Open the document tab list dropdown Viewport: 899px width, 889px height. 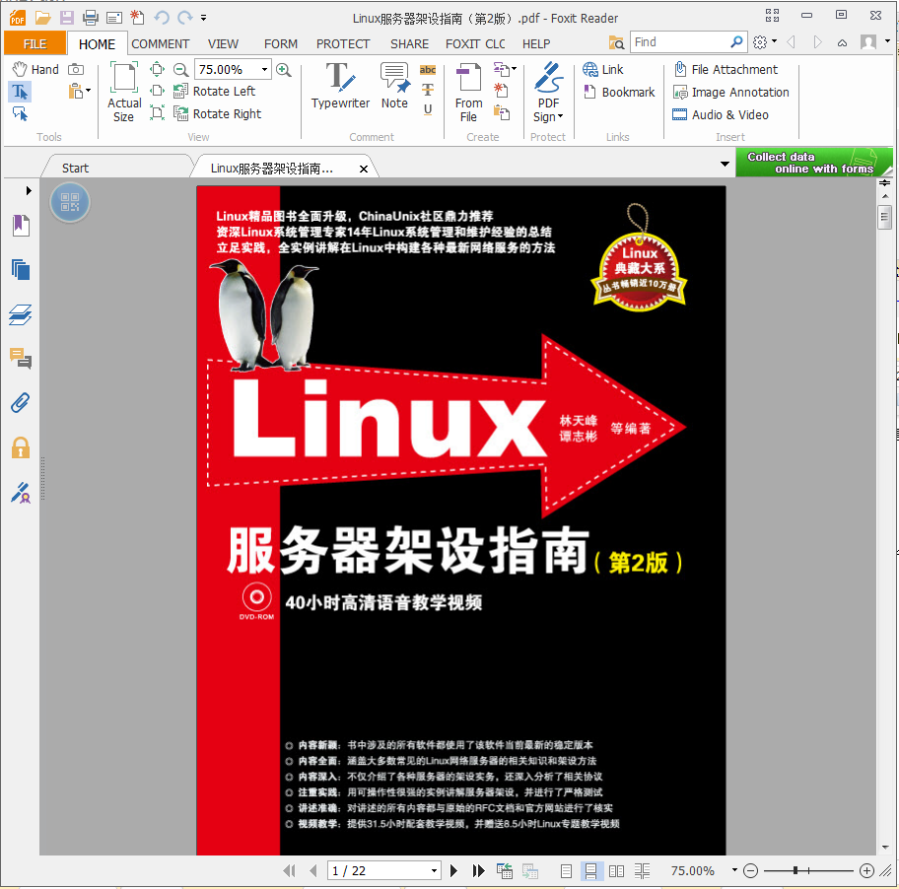725,164
